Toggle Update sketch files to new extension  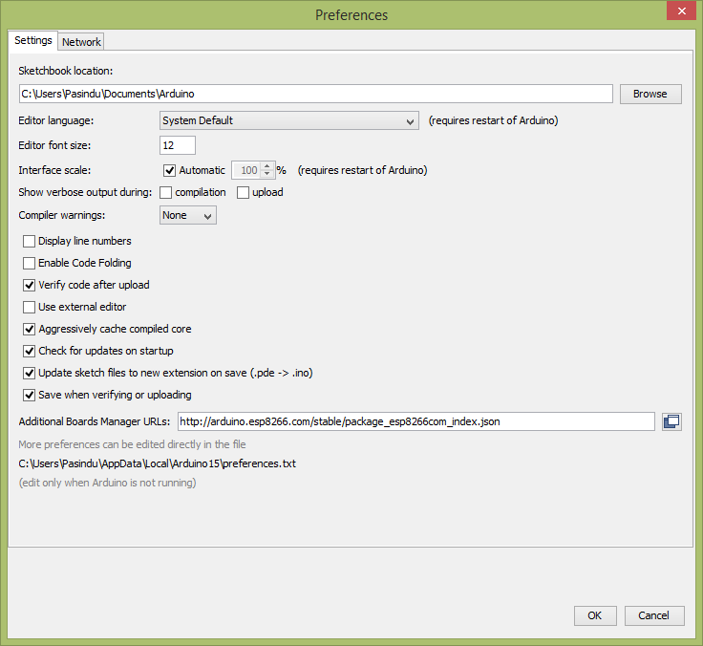tap(30, 374)
